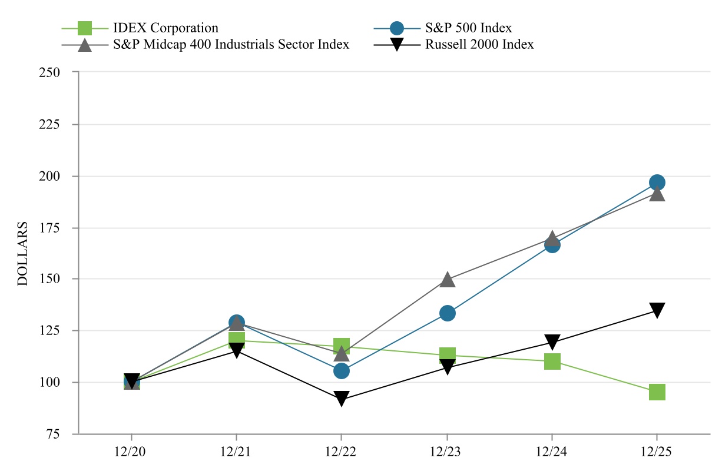Screen dimensions: 722x471
Task: Select the Russell 2000 triangle at 12/22
Action: pyautogui.click(x=342, y=399)
